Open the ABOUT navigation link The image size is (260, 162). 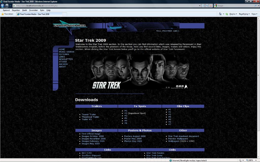(x=62, y=67)
